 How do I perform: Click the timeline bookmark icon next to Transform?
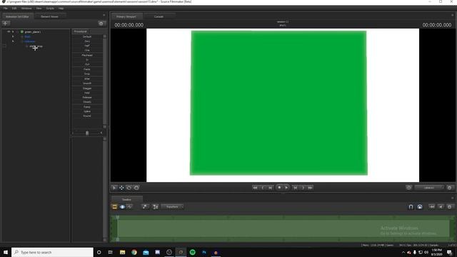pyautogui.click(x=156, y=207)
